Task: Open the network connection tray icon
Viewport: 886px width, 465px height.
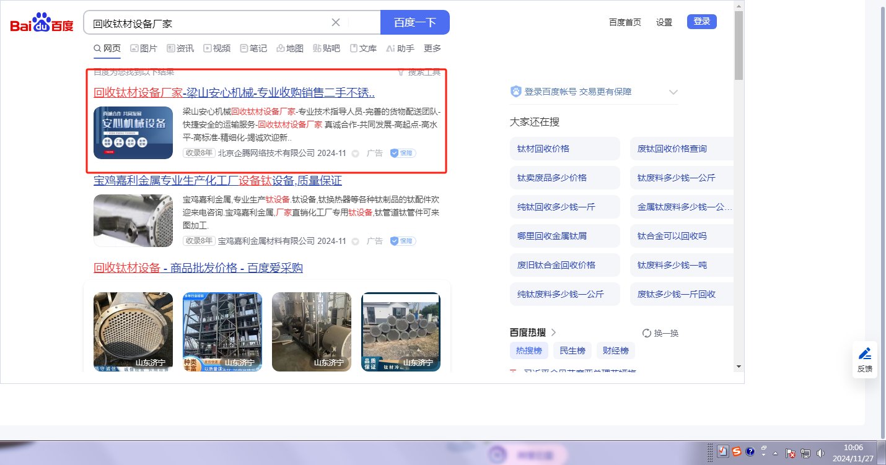Action: (x=806, y=453)
